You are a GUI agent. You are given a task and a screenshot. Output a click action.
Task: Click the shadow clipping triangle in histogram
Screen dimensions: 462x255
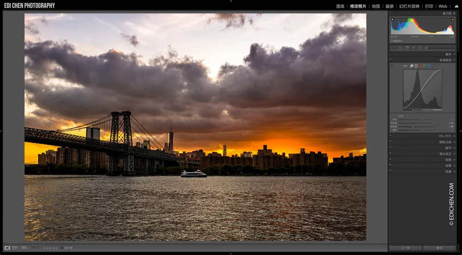[392, 19]
